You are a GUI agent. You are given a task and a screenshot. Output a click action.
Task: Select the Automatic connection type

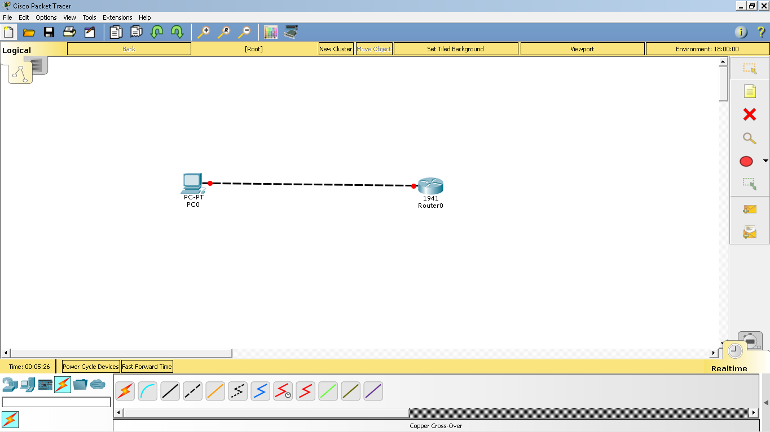(x=125, y=391)
